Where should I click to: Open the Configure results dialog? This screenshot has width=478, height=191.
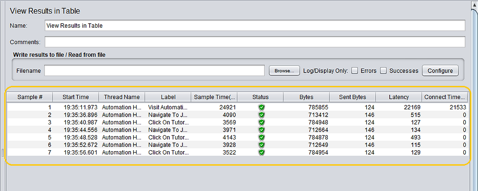coord(440,71)
